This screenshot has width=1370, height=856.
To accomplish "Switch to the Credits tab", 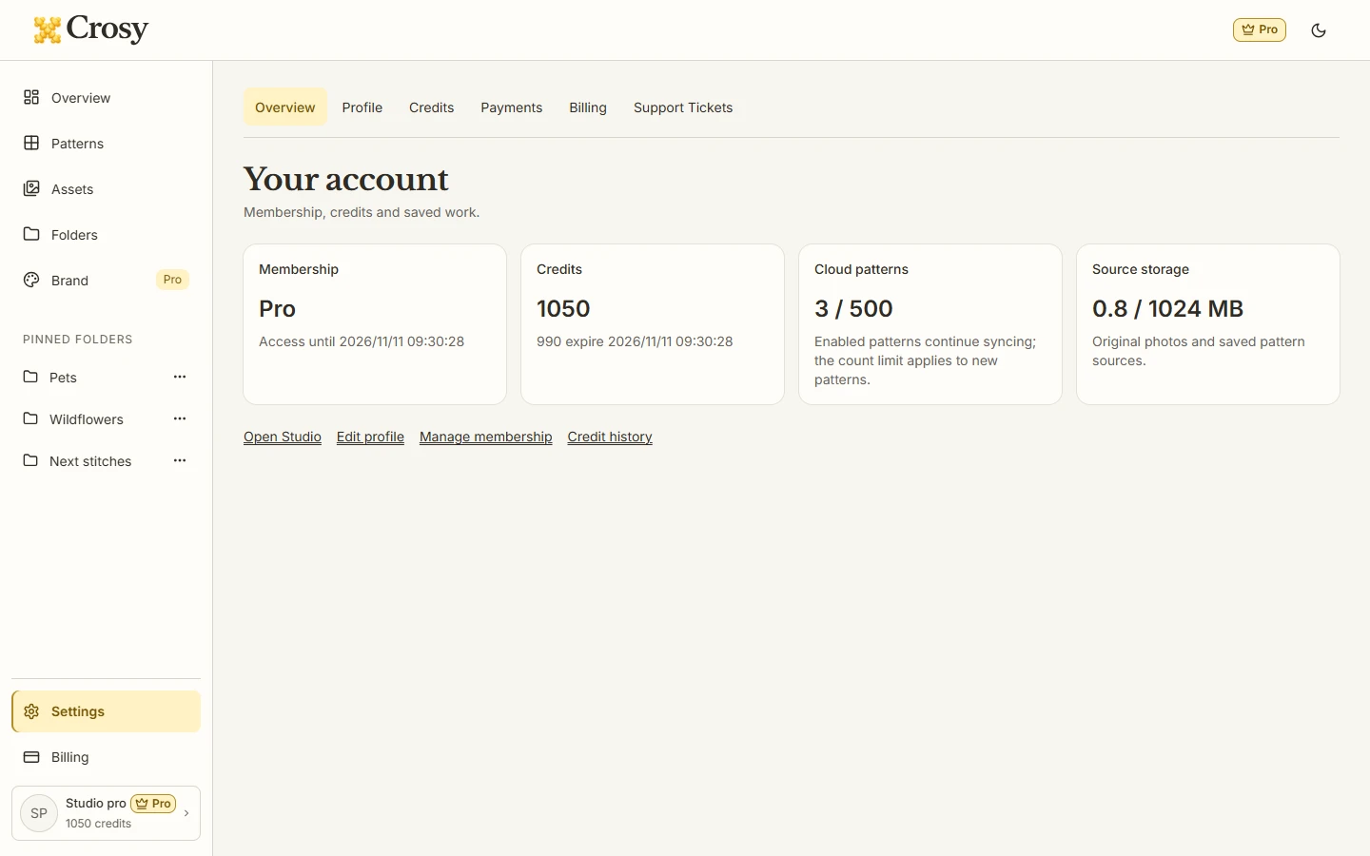I will pos(432,107).
